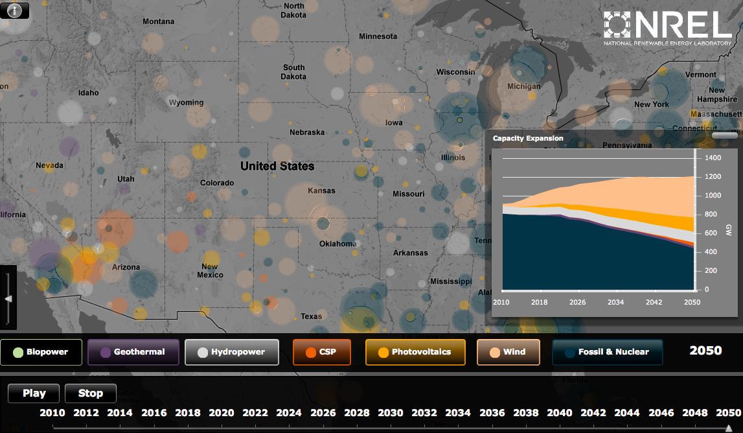Click the Arkansas label on map

410,253
